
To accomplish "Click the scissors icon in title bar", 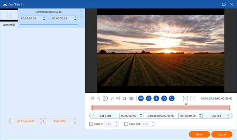I will click(x=5, y=4).
